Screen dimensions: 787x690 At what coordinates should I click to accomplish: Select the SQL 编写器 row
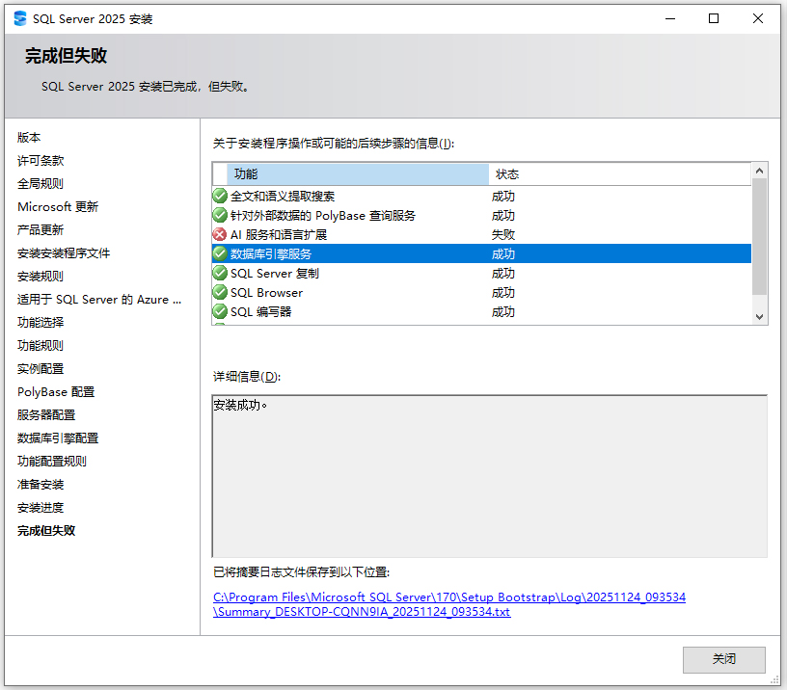tap(482, 311)
